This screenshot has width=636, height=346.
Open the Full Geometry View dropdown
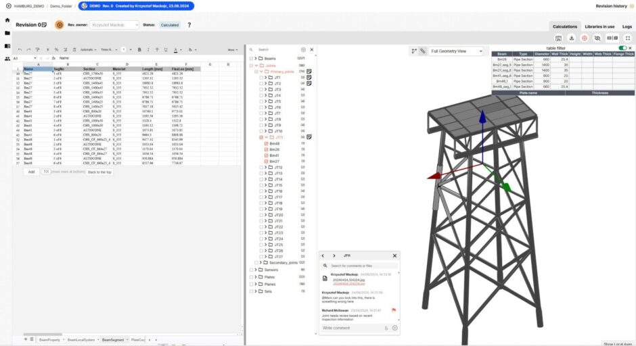tap(458, 51)
